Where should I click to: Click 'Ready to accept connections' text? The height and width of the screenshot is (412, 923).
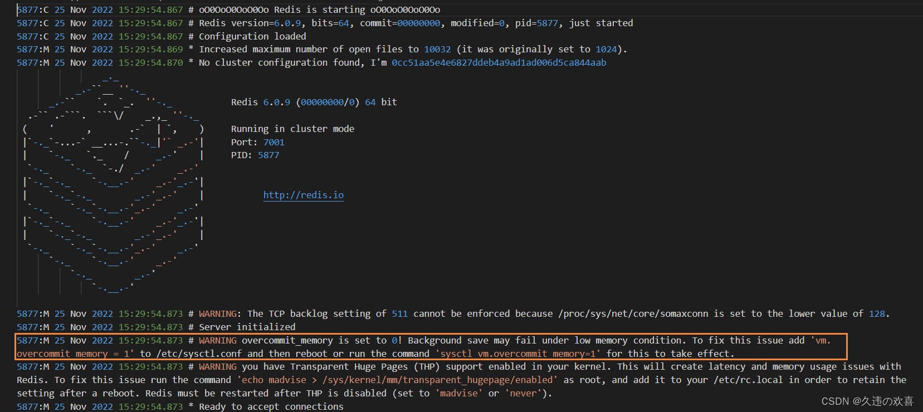tap(271, 406)
